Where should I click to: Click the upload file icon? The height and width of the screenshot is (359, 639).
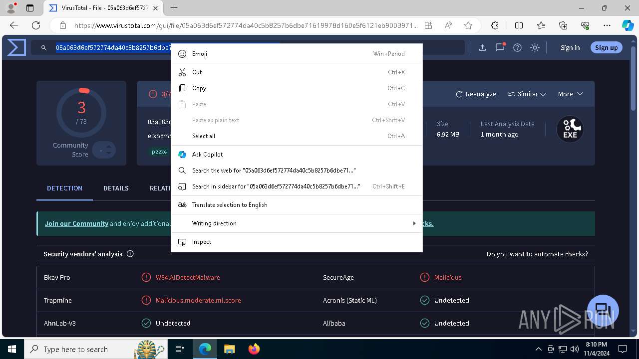pos(482,48)
